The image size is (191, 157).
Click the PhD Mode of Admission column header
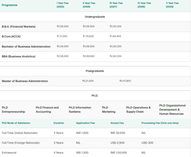click(16, 123)
